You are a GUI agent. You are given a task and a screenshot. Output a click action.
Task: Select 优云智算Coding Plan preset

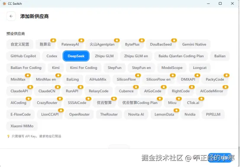[140, 103]
